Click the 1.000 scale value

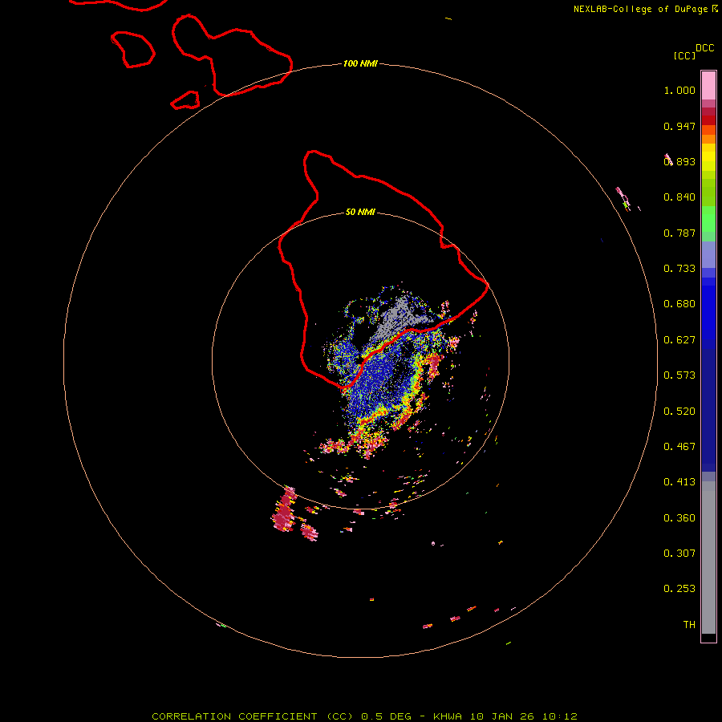coord(679,90)
